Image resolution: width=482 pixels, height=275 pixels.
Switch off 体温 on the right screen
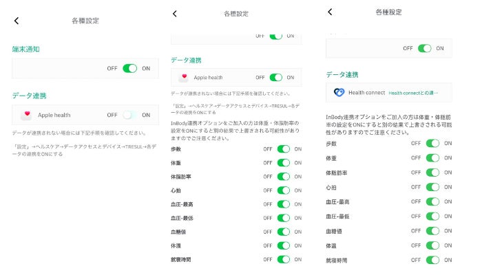432,245
